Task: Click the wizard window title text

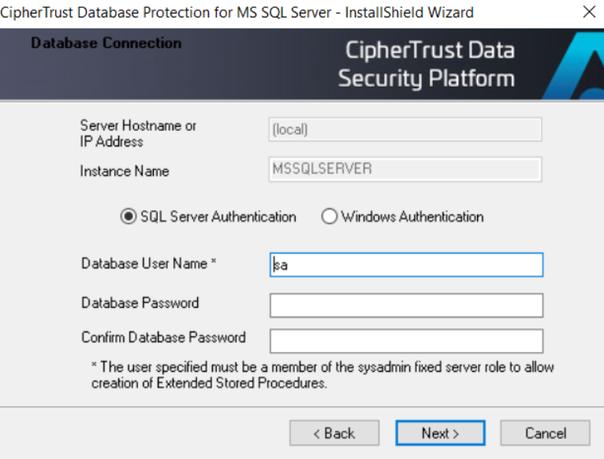Action: click(237, 13)
